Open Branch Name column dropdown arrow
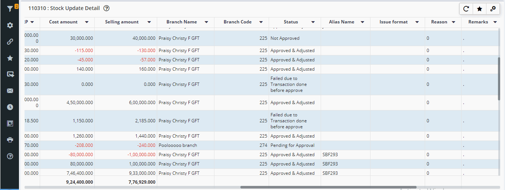 coord(206,22)
